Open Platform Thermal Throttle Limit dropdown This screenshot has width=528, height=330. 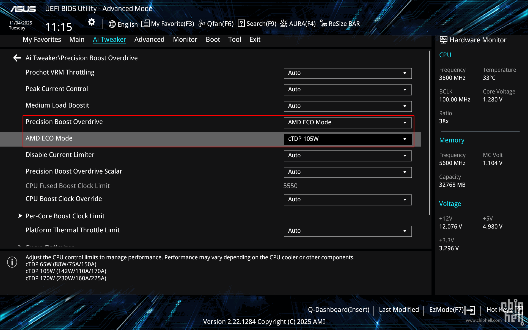click(x=348, y=231)
